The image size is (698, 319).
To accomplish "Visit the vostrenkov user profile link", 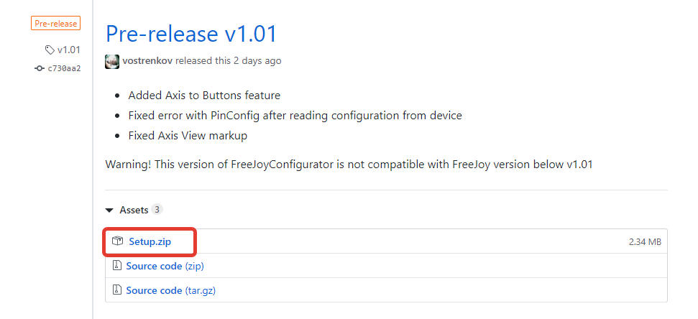I will 147,61.
